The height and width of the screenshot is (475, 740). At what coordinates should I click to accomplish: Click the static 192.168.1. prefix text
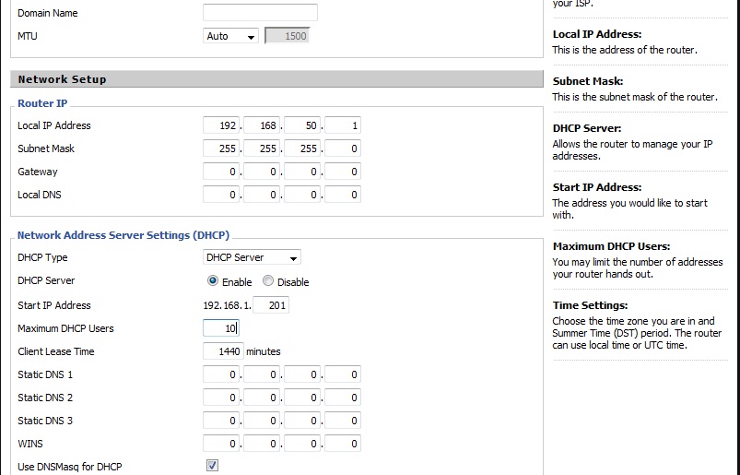[x=227, y=305]
